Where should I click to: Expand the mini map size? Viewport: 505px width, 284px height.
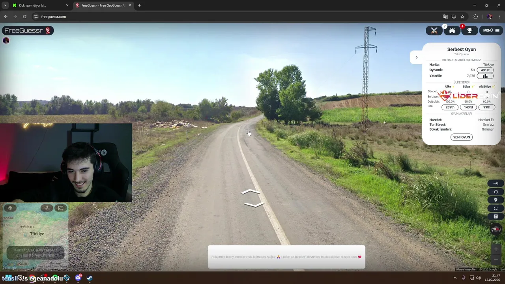pos(61,208)
